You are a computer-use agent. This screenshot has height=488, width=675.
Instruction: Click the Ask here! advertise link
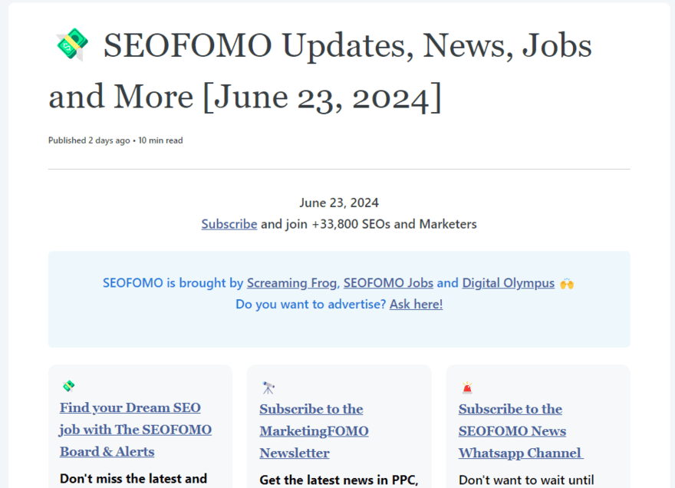416,305
